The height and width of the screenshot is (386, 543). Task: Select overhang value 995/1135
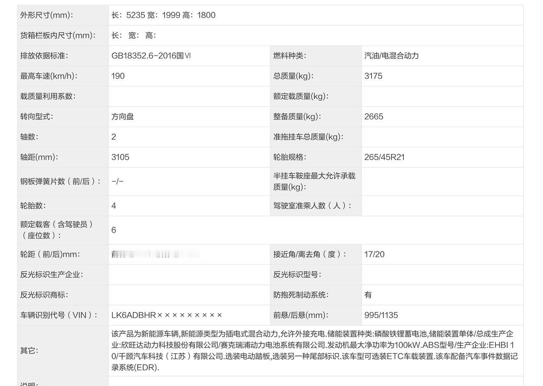[x=381, y=315]
